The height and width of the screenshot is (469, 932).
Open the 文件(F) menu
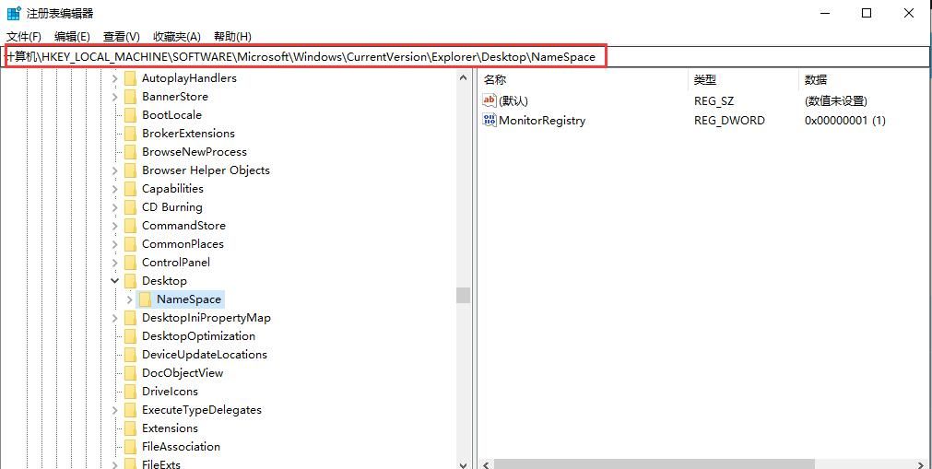pos(24,37)
